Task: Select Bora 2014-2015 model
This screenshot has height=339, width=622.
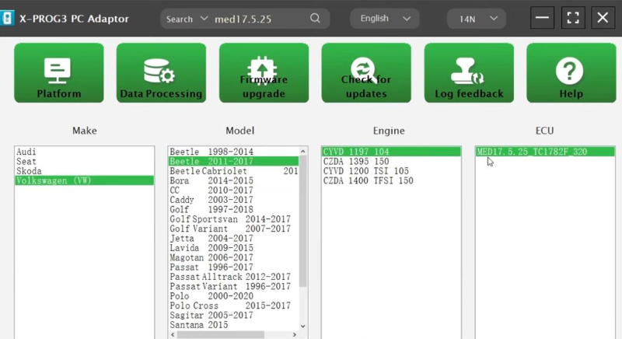Action: tap(233, 180)
